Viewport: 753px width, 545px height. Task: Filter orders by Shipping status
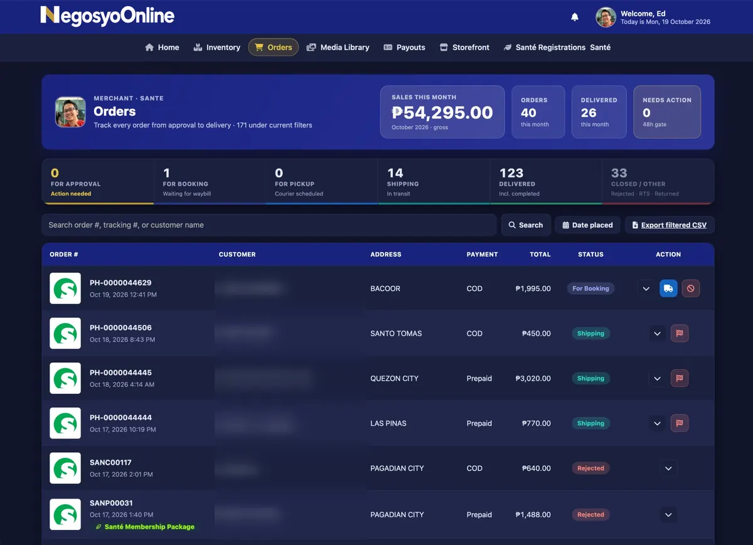[x=434, y=181]
